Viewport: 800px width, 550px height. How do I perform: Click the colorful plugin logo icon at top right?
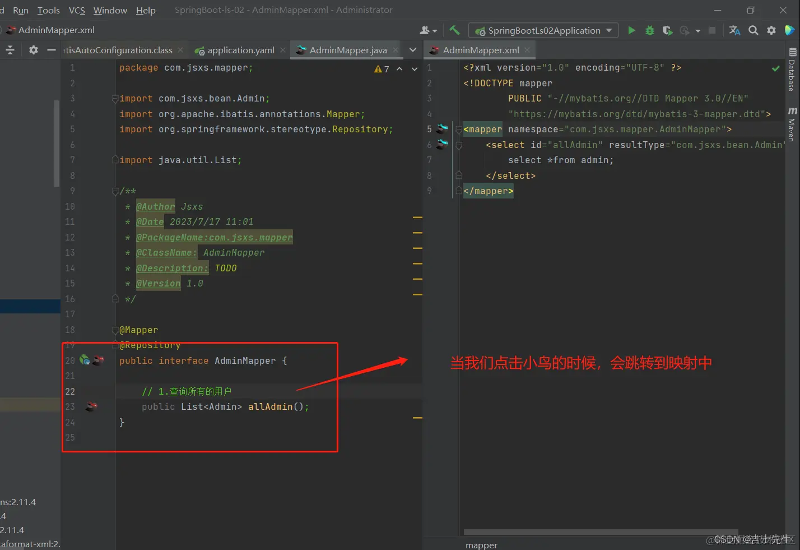point(790,30)
